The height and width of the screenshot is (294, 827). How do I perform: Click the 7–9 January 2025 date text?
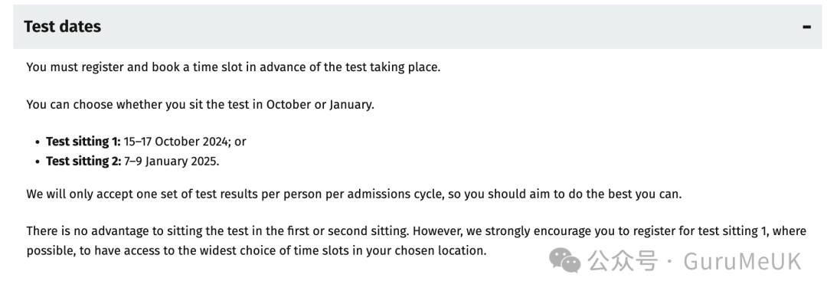coord(172,162)
